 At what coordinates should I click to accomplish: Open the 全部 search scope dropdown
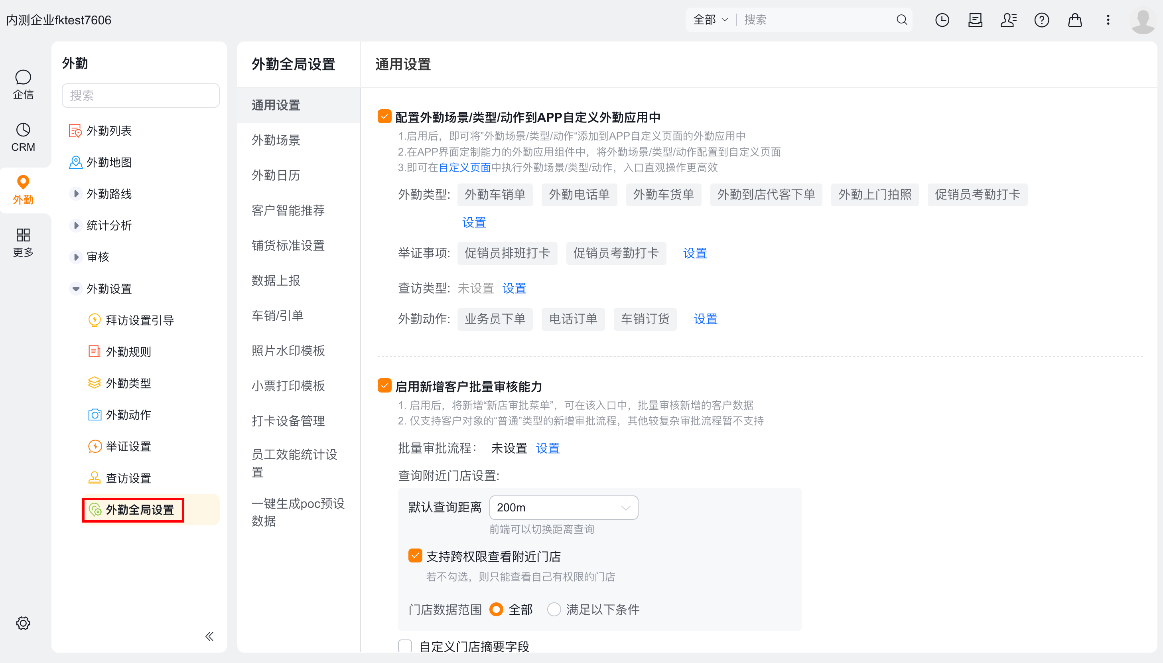710,20
